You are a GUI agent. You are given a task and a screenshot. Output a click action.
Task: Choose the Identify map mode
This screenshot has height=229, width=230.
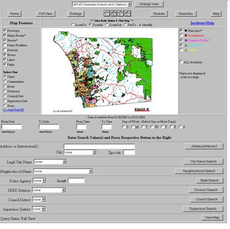pyautogui.click(x=139, y=25)
